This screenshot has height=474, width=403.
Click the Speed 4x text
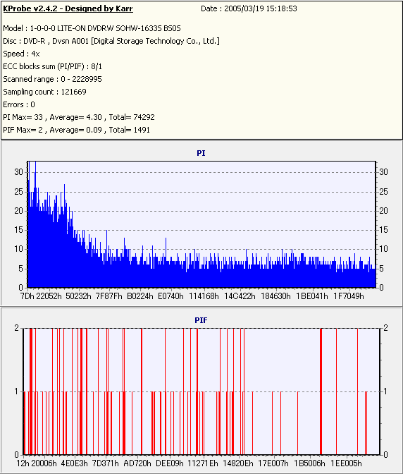point(21,54)
